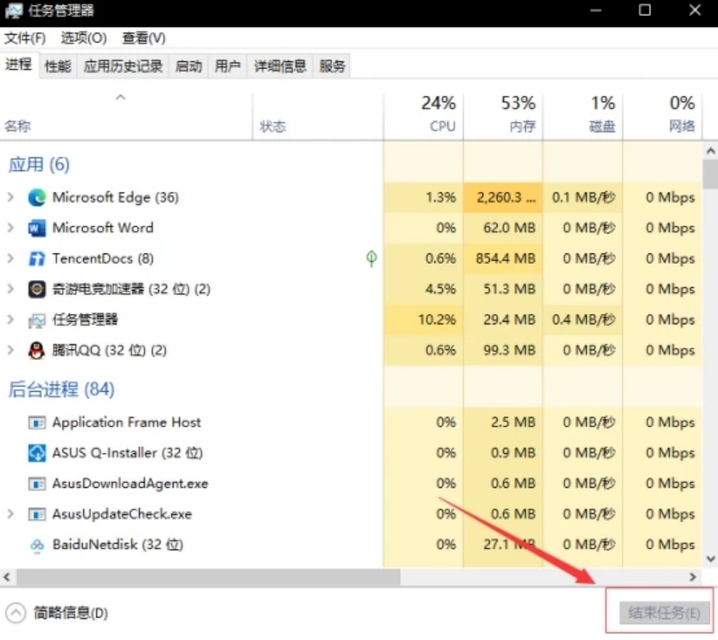The width and height of the screenshot is (718, 640).
Task: Click the horizontal scrollbar track
Action: point(545,577)
